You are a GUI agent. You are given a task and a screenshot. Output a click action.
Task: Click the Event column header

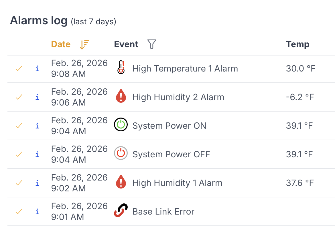tap(126, 44)
